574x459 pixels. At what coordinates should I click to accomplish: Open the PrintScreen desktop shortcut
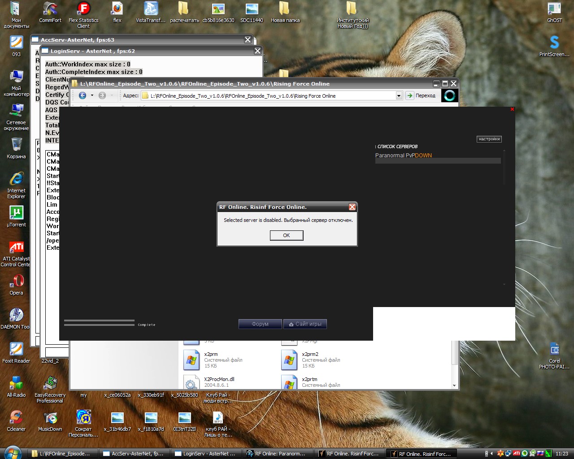click(x=554, y=46)
